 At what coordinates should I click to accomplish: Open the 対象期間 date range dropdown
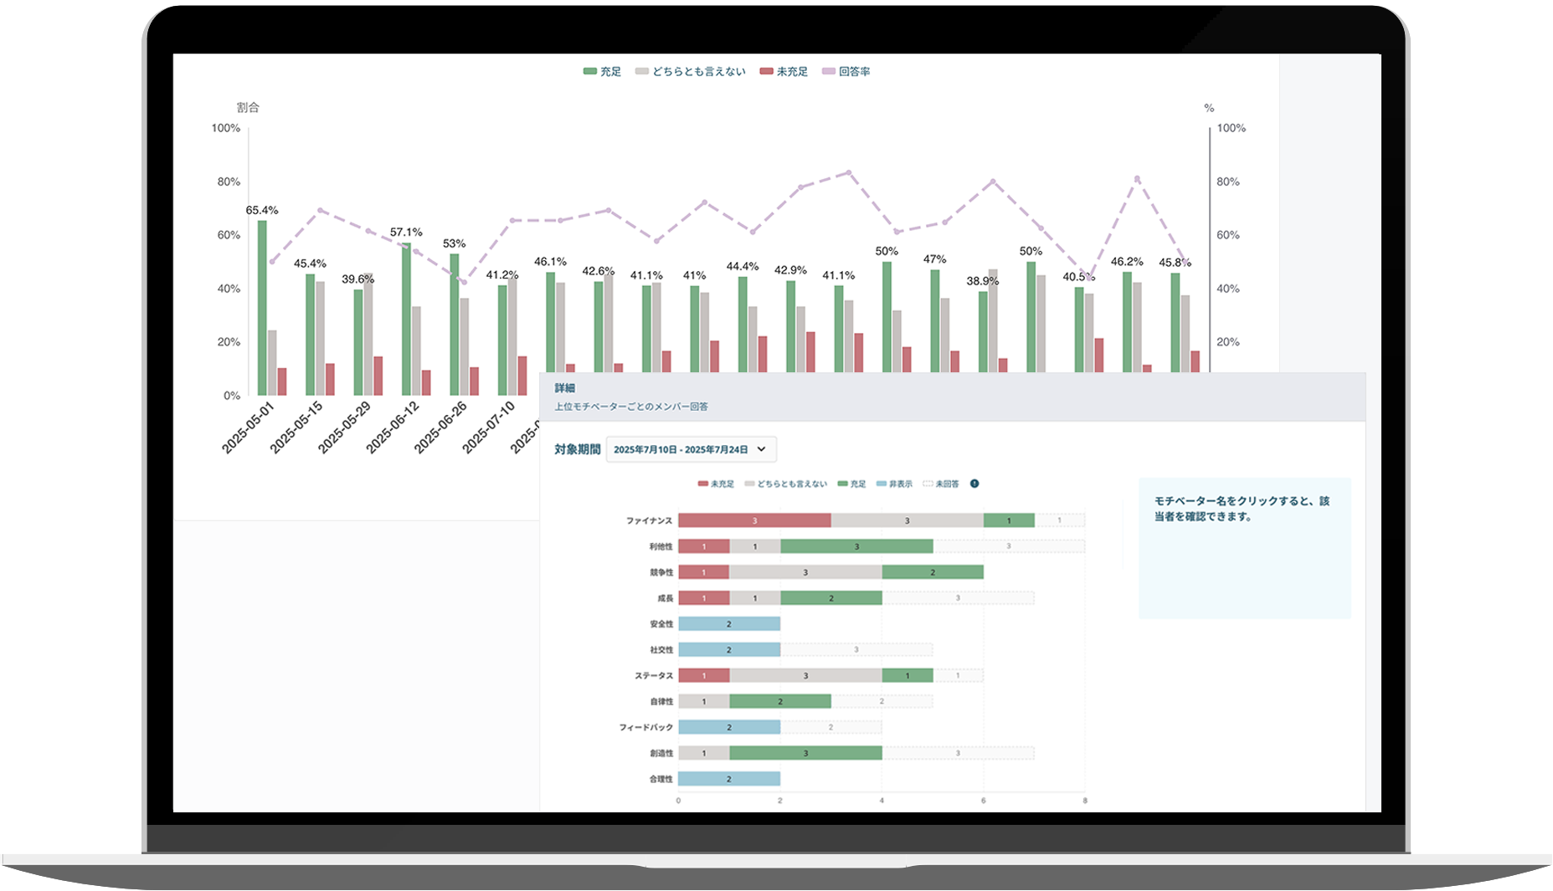point(691,449)
